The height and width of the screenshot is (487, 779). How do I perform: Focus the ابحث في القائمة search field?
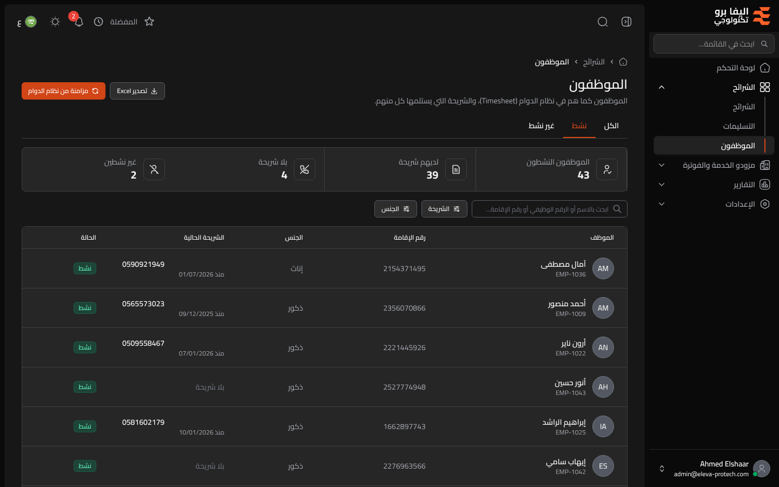click(714, 44)
